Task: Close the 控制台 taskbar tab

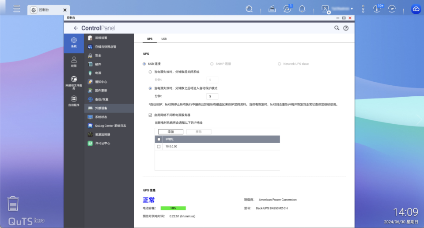Action: click(65, 10)
